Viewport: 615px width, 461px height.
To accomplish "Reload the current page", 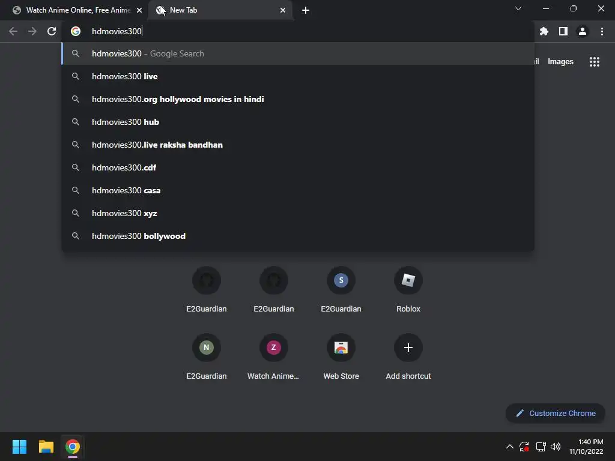I will click(52, 31).
